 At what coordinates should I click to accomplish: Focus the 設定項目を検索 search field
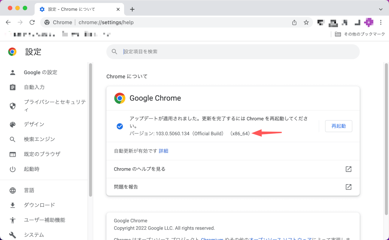pos(233,52)
